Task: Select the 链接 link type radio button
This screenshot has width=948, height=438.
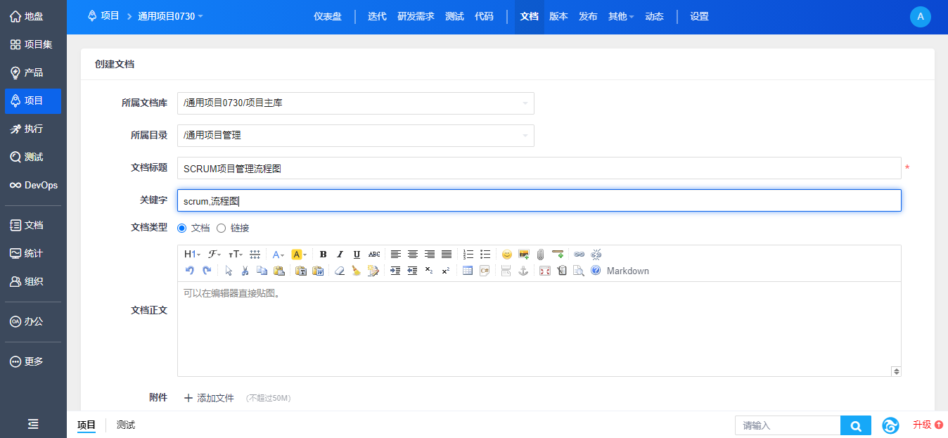Action: (x=221, y=228)
